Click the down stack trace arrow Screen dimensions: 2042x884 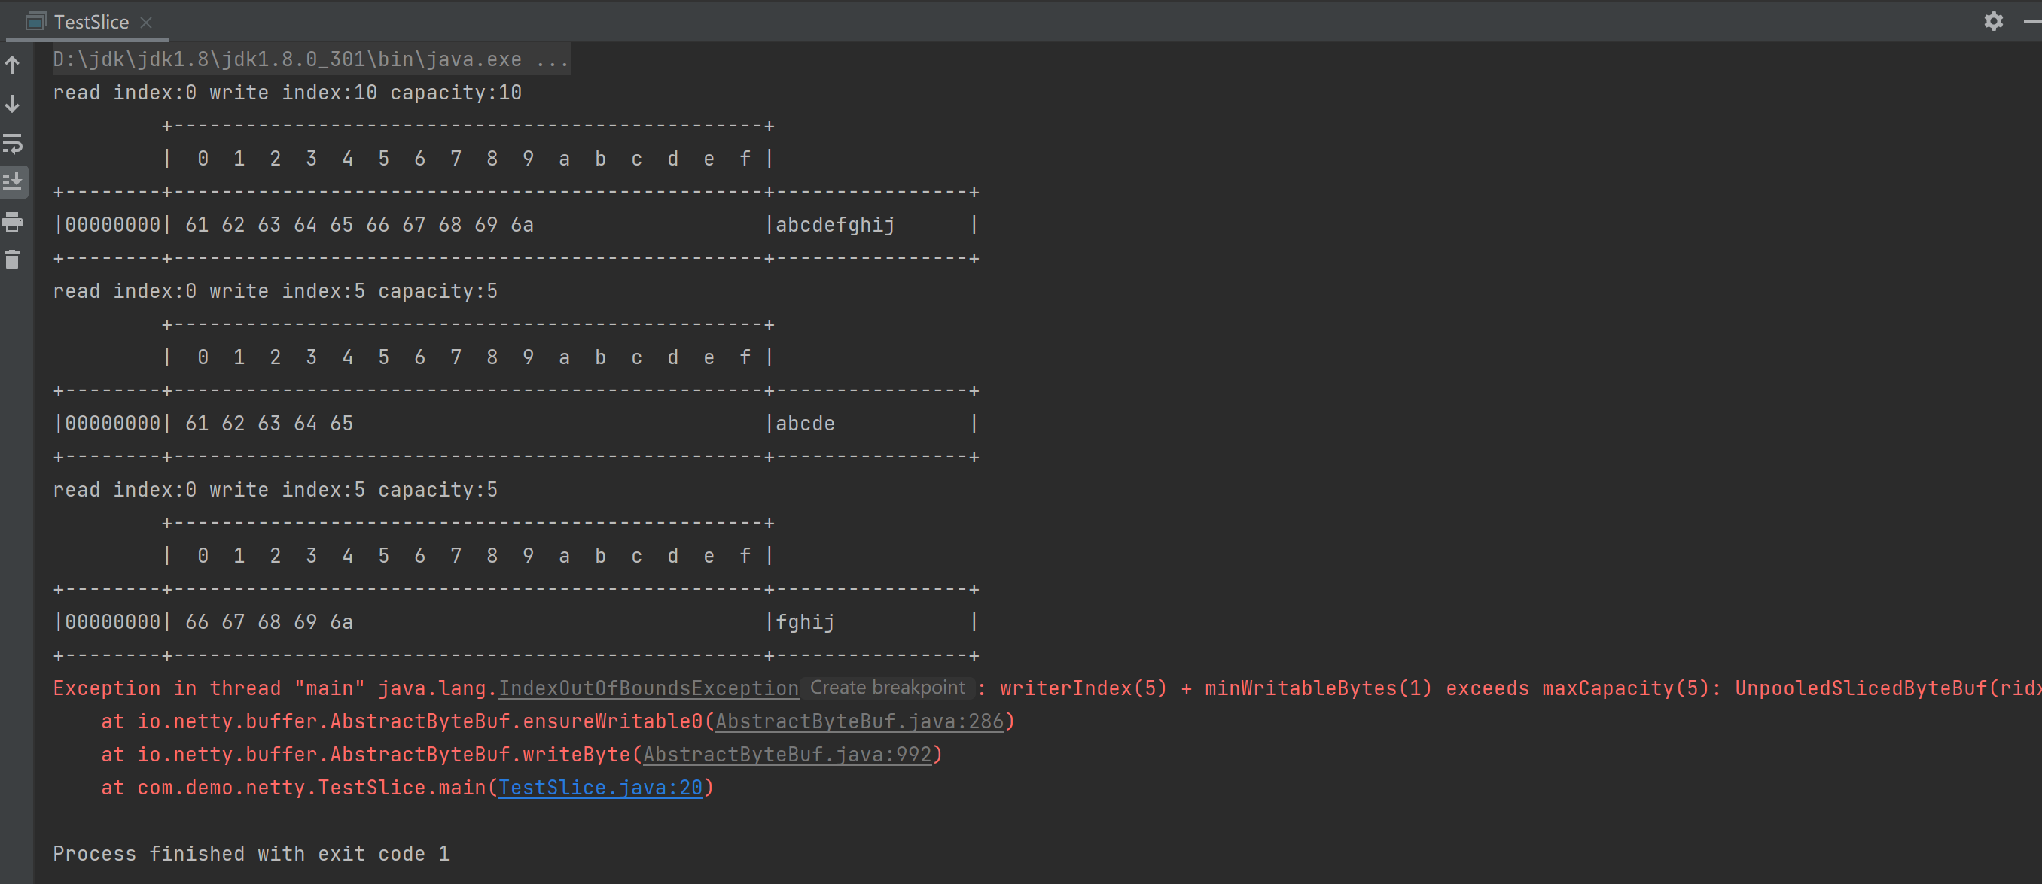13,104
